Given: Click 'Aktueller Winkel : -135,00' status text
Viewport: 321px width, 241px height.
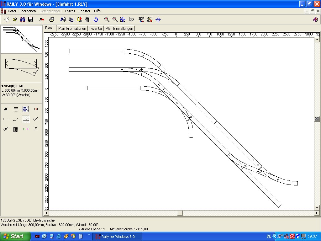Looking at the screenshot, I should click(129, 229).
